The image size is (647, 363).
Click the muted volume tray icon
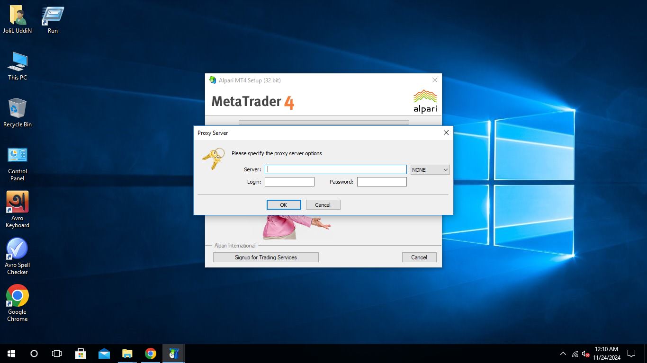[x=586, y=354]
